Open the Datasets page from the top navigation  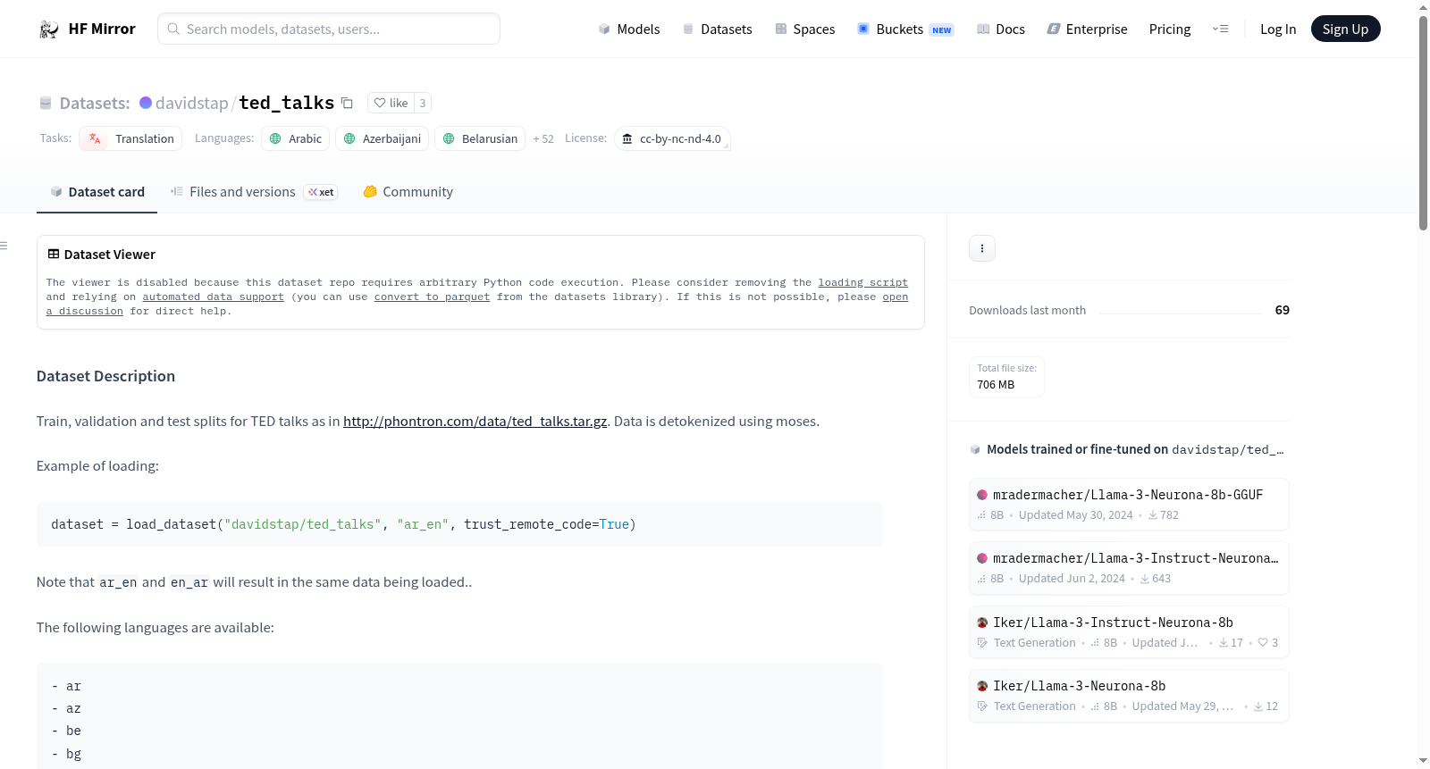(x=718, y=29)
